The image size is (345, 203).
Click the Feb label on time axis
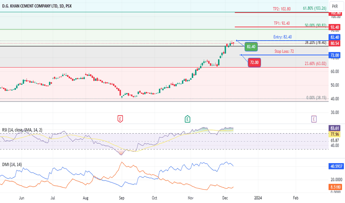[x=296, y=198]
